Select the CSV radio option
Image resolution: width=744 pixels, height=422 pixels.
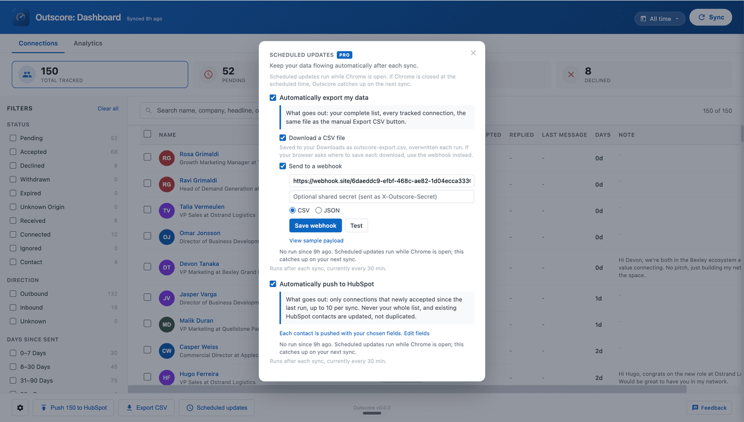click(293, 210)
